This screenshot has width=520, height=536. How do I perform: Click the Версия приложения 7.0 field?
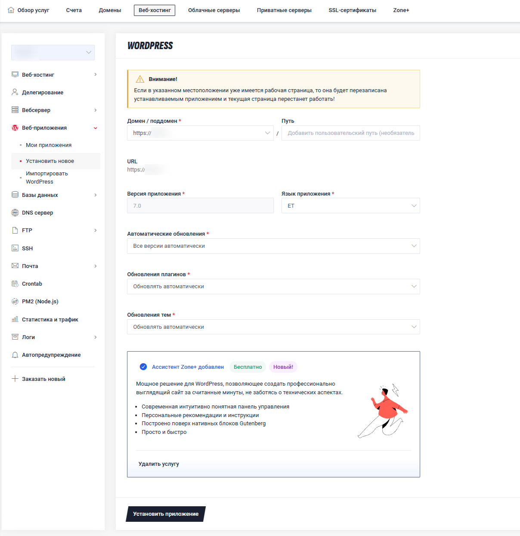pyautogui.click(x=200, y=206)
